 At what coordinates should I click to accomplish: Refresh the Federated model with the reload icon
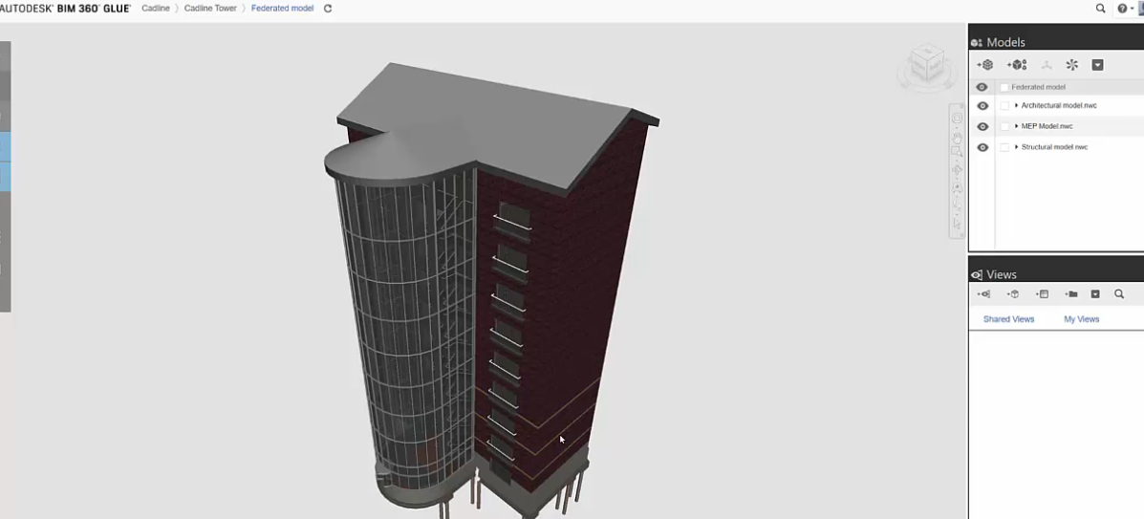328,9
